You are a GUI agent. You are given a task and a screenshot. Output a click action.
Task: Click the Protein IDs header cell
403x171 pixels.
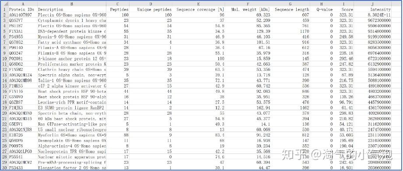(23, 10)
